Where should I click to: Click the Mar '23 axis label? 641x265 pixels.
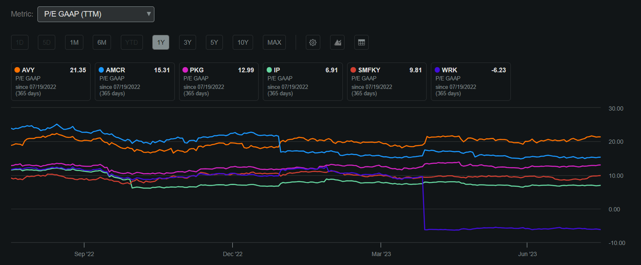coord(381,254)
